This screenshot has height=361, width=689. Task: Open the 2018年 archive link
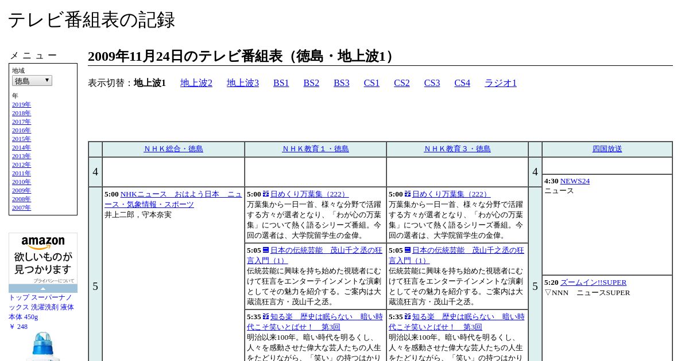pos(21,113)
